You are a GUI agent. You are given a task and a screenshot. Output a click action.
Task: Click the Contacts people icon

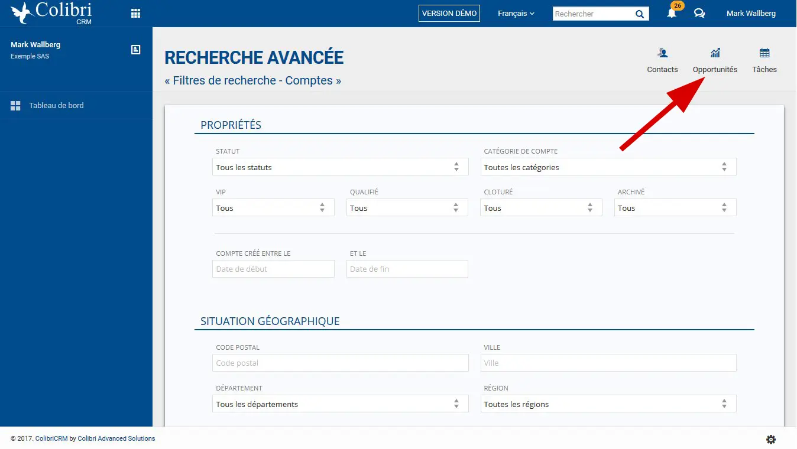(x=662, y=53)
